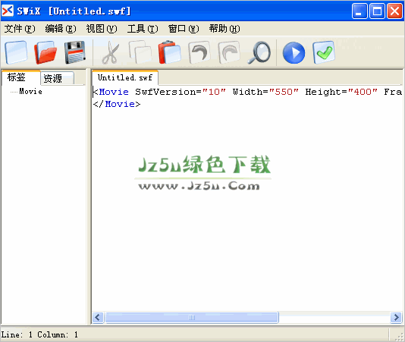The height and width of the screenshot is (342, 405).
Task: Click the SwfVersion="10" attribute text
Action: coord(181,92)
